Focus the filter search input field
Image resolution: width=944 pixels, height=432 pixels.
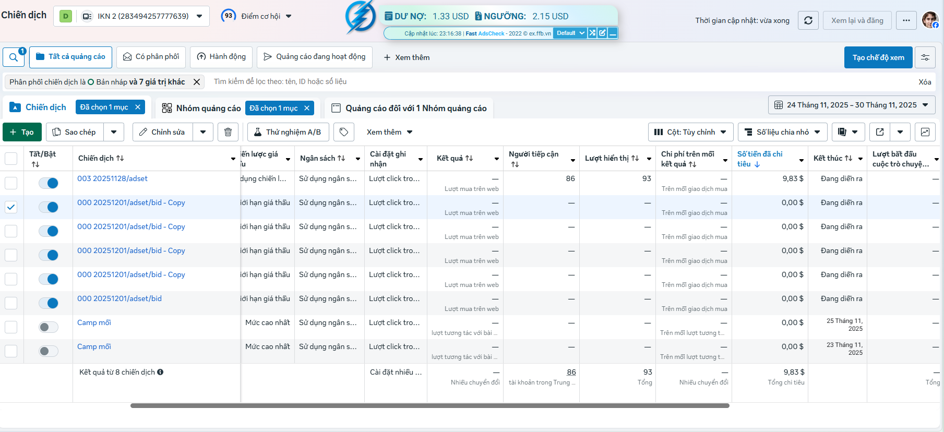point(561,82)
